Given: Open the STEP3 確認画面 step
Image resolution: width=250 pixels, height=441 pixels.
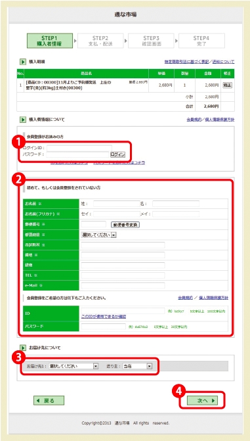Looking at the screenshot, I should point(151,41).
